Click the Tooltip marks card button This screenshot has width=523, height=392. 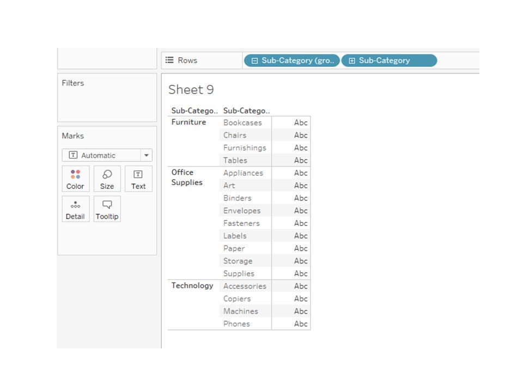(107, 209)
